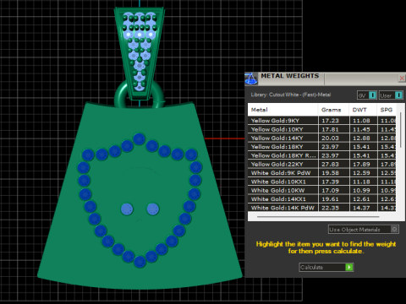Select the White Gold:9K PdW row

tap(322, 173)
